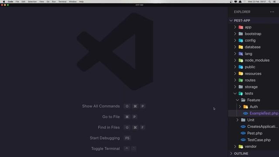Open the Go menu
279x157 pixels.
[x=48, y=2]
